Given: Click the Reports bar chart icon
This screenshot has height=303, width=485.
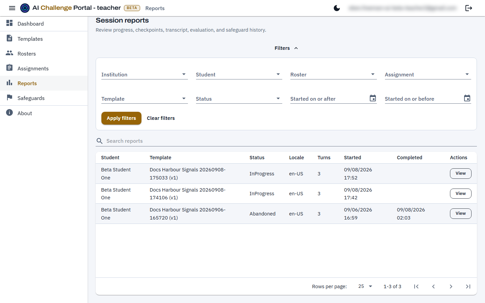Looking at the screenshot, I should pos(9,82).
